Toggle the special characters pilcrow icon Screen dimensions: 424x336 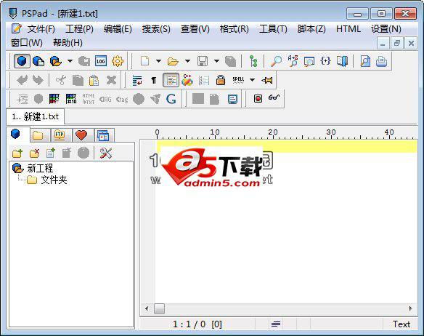click(154, 80)
